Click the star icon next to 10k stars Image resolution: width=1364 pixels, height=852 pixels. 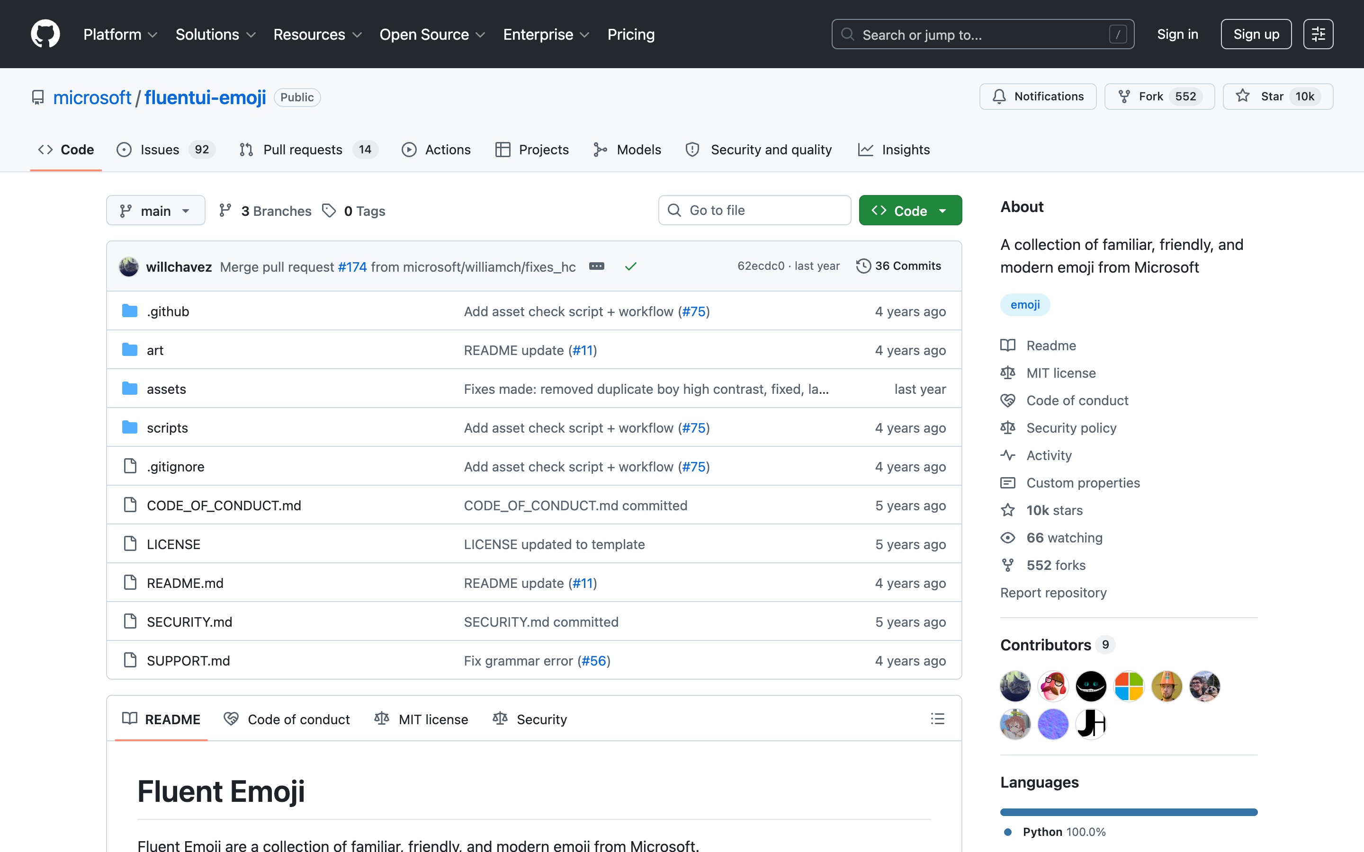[x=1007, y=510]
